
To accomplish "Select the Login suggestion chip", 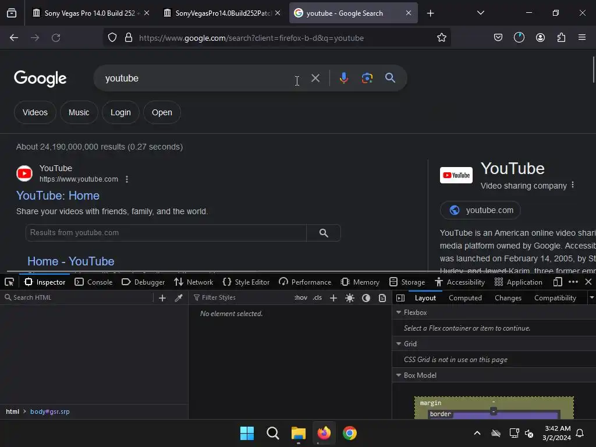I will pos(120,112).
